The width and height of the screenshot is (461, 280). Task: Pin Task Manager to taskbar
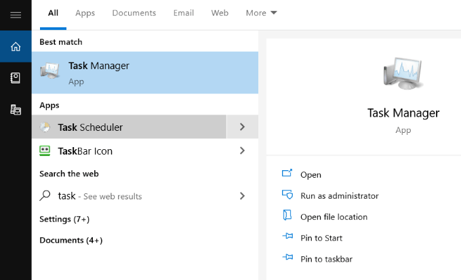point(326,259)
